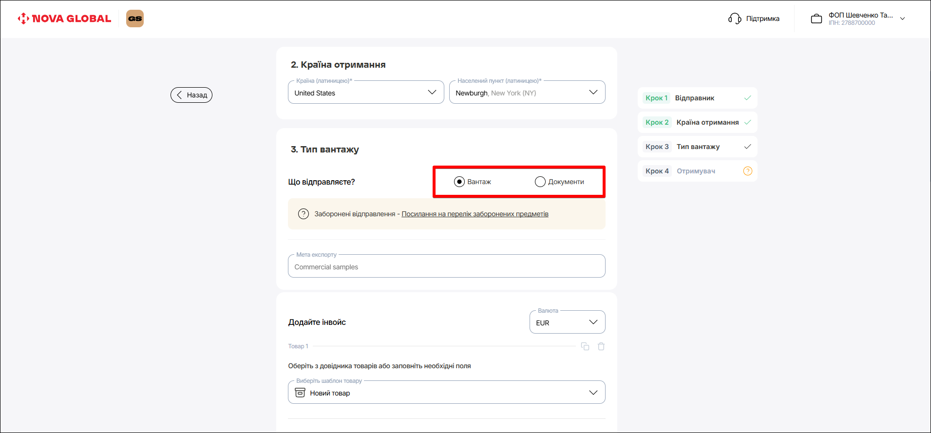The image size is (931, 433).
Task: Expand the Валюта currency dropdown EUR
Action: (x=567, y=322)
